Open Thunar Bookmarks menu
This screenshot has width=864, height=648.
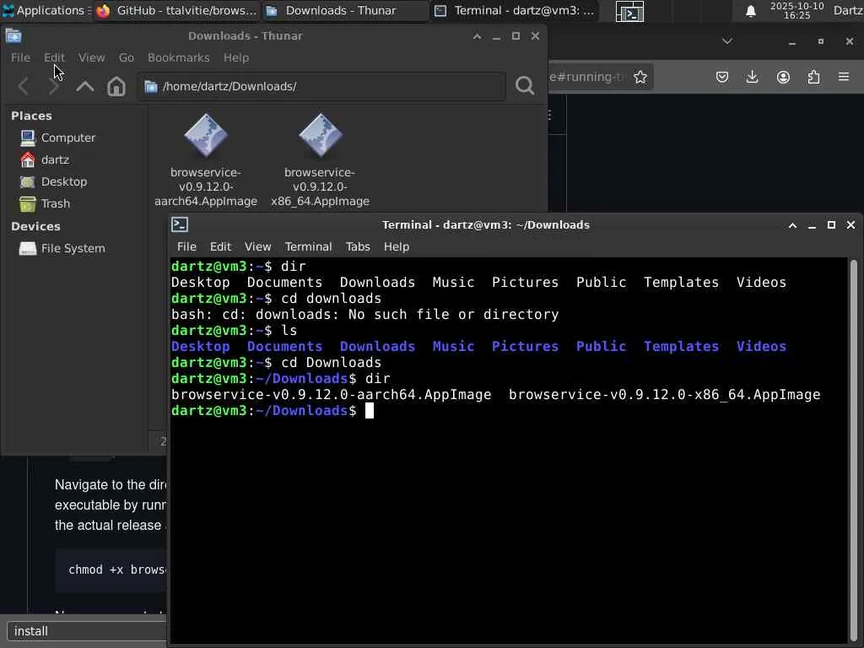click(x=179, y=58)
